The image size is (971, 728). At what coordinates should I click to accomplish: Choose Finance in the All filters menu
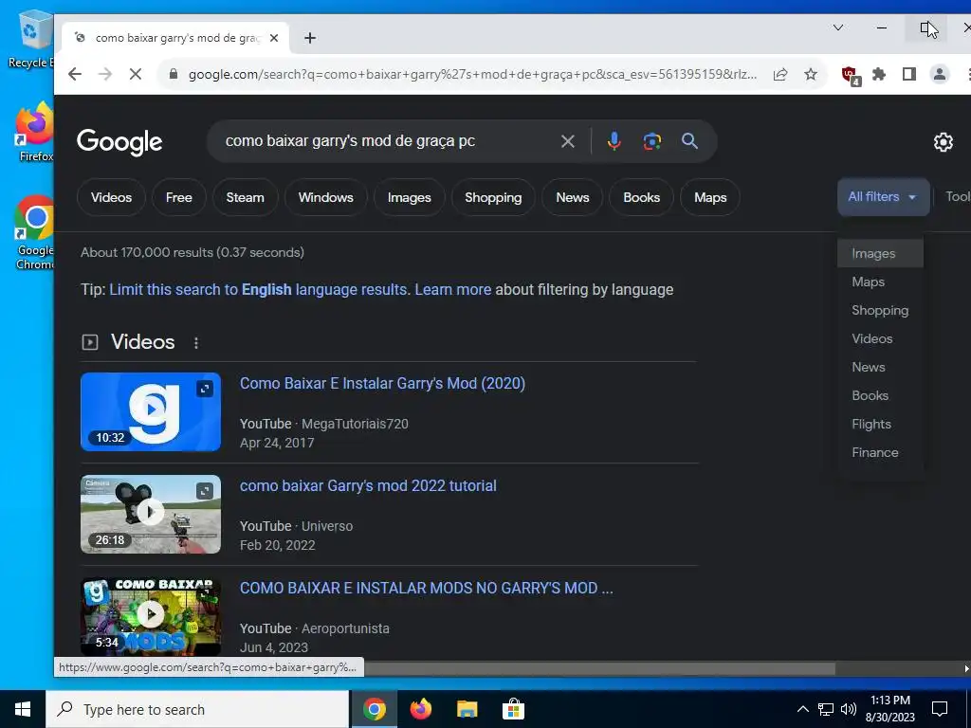pos(880,452)
